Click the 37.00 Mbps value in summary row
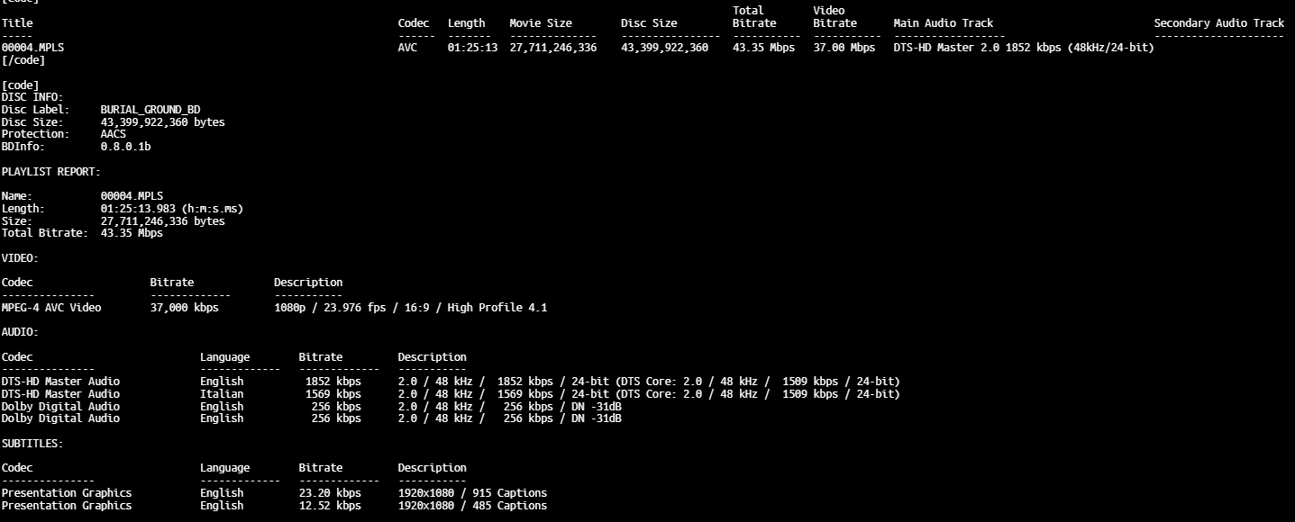 pyautogui.click(x=844, y=48)
